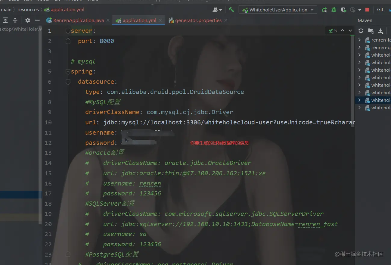Open Project panel settings gear
Screen dimensions: 391x265
[x=28, y=20]
